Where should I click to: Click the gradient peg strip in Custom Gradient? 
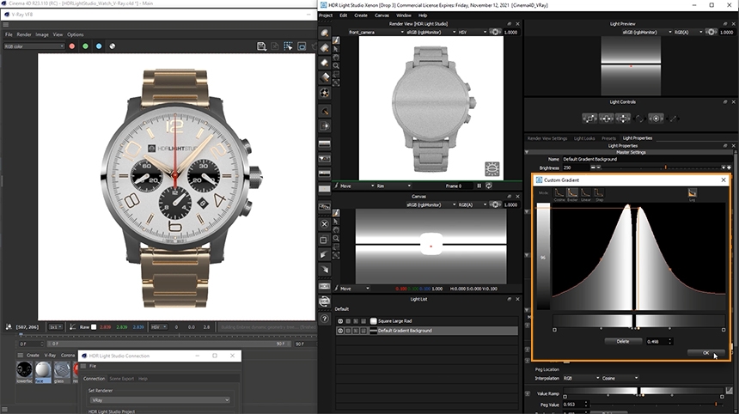(638, 320)
